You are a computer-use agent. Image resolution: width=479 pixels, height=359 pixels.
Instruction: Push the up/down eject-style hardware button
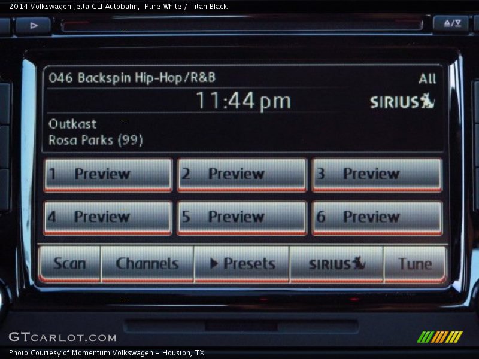point(451,23)
